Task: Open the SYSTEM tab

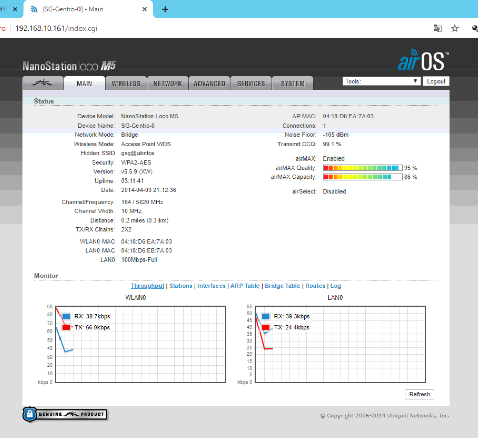Action: (293, 83)
